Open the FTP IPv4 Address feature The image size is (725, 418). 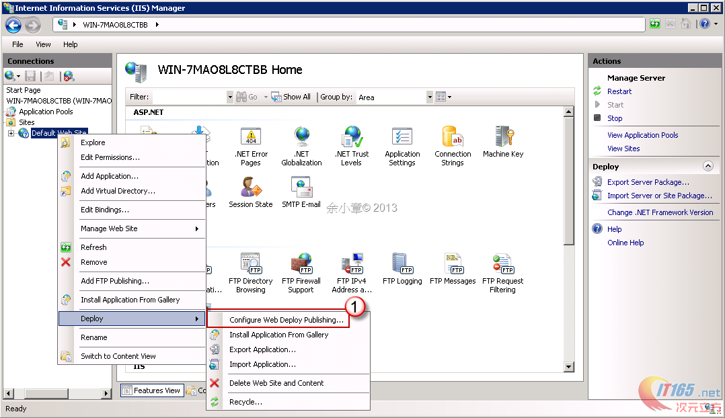[x=352, y=274]
